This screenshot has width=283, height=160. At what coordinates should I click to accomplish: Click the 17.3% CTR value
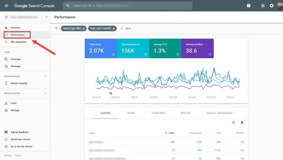pos(218,150)
